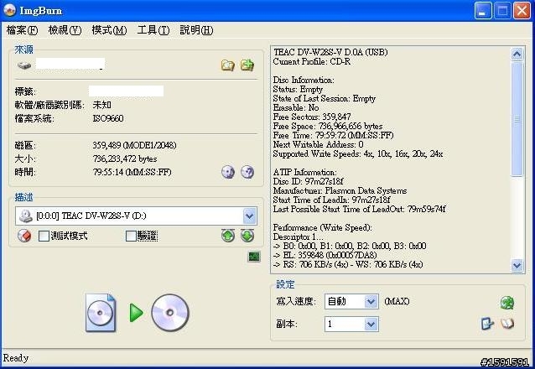Click the 79:55:14 (MM:SS:FF) time value
This screenshot has height=369, width=535.
point(132,172)
